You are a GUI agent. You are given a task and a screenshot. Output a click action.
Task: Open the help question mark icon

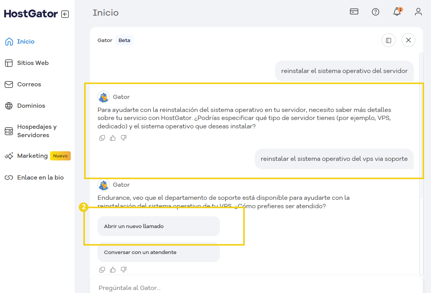point(376,12)
